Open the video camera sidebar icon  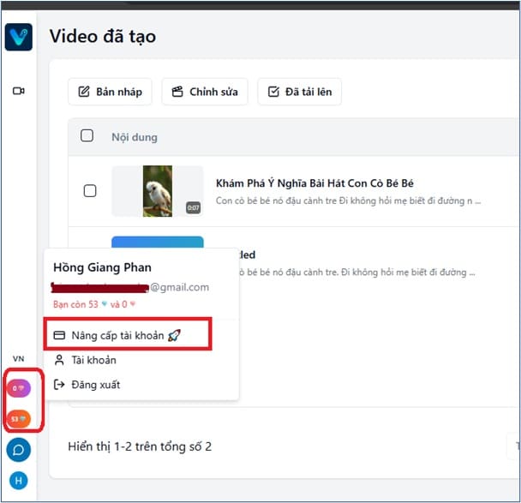click(18, 91)
